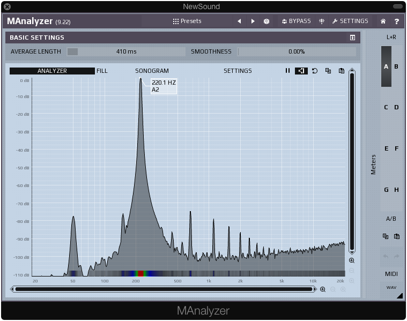Open the analyzer SETTINGS tab
Screen dimensions: 407x321
pos(238,71)
